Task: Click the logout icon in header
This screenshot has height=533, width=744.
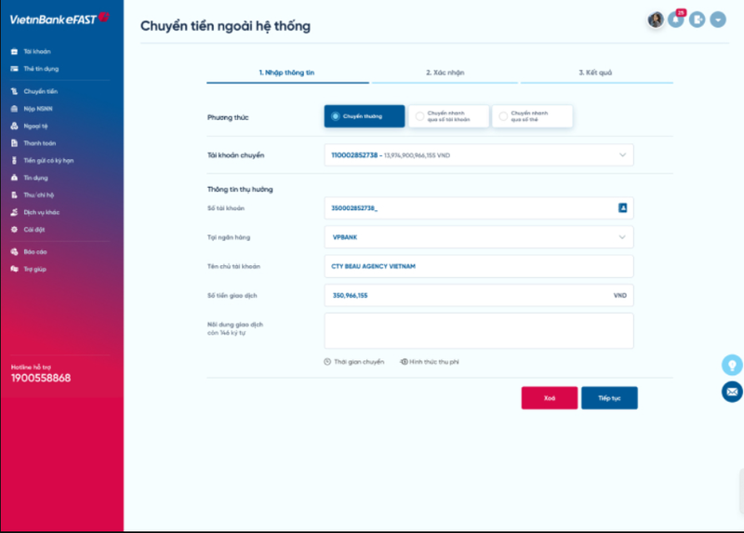Action: (x=697, y=20)
